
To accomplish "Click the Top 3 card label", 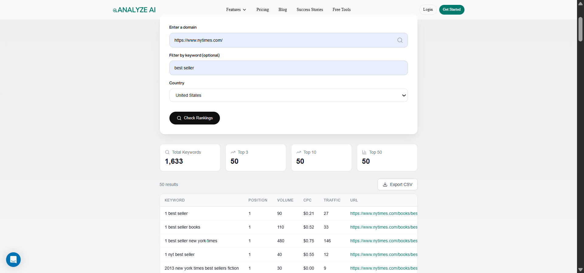I will click(243, 152).
